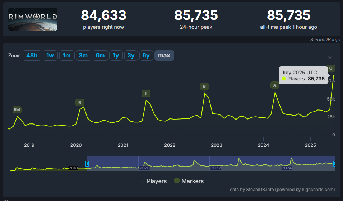Click the '24-hour peak' label
Viewport: 343px width, 201px height.
(x=196, y=27)
